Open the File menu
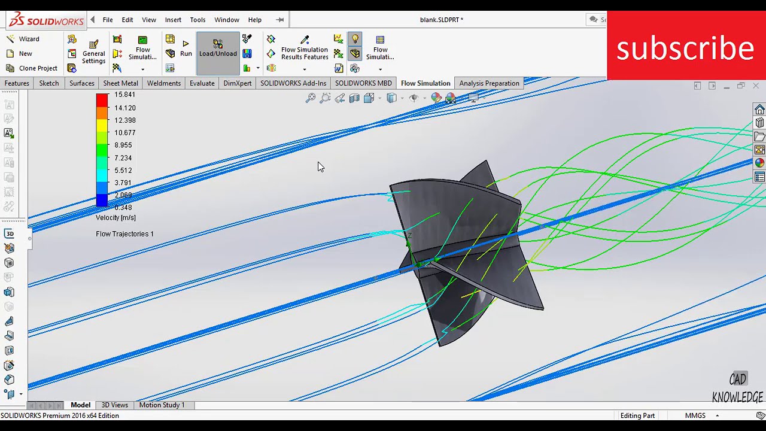Screen dimensions: 766x431 pos(108,20)
